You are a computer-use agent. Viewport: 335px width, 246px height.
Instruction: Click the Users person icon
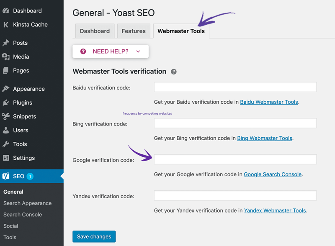coord(6,130)
